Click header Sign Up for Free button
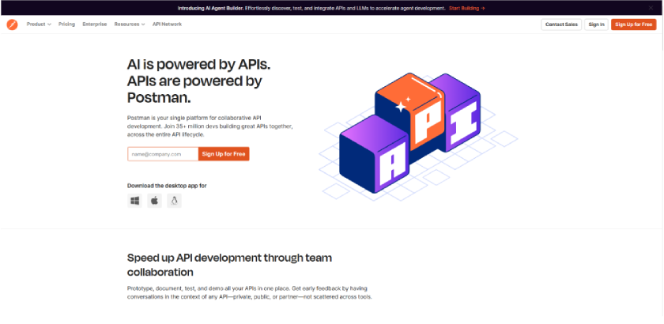This screenshot has height=324, width=664. pyautogui.click(x=633, y=24)
